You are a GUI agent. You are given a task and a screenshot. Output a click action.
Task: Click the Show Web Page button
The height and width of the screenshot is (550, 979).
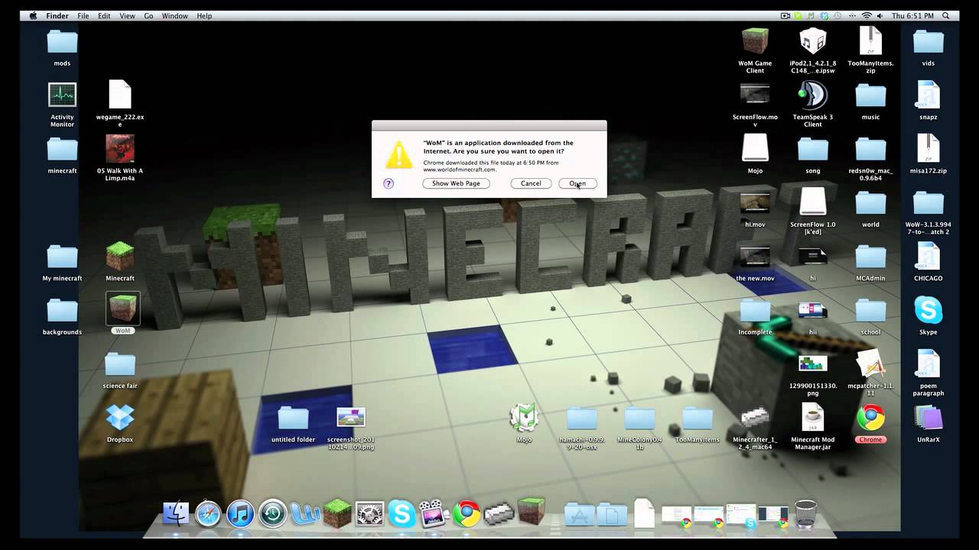coord(456,183)
